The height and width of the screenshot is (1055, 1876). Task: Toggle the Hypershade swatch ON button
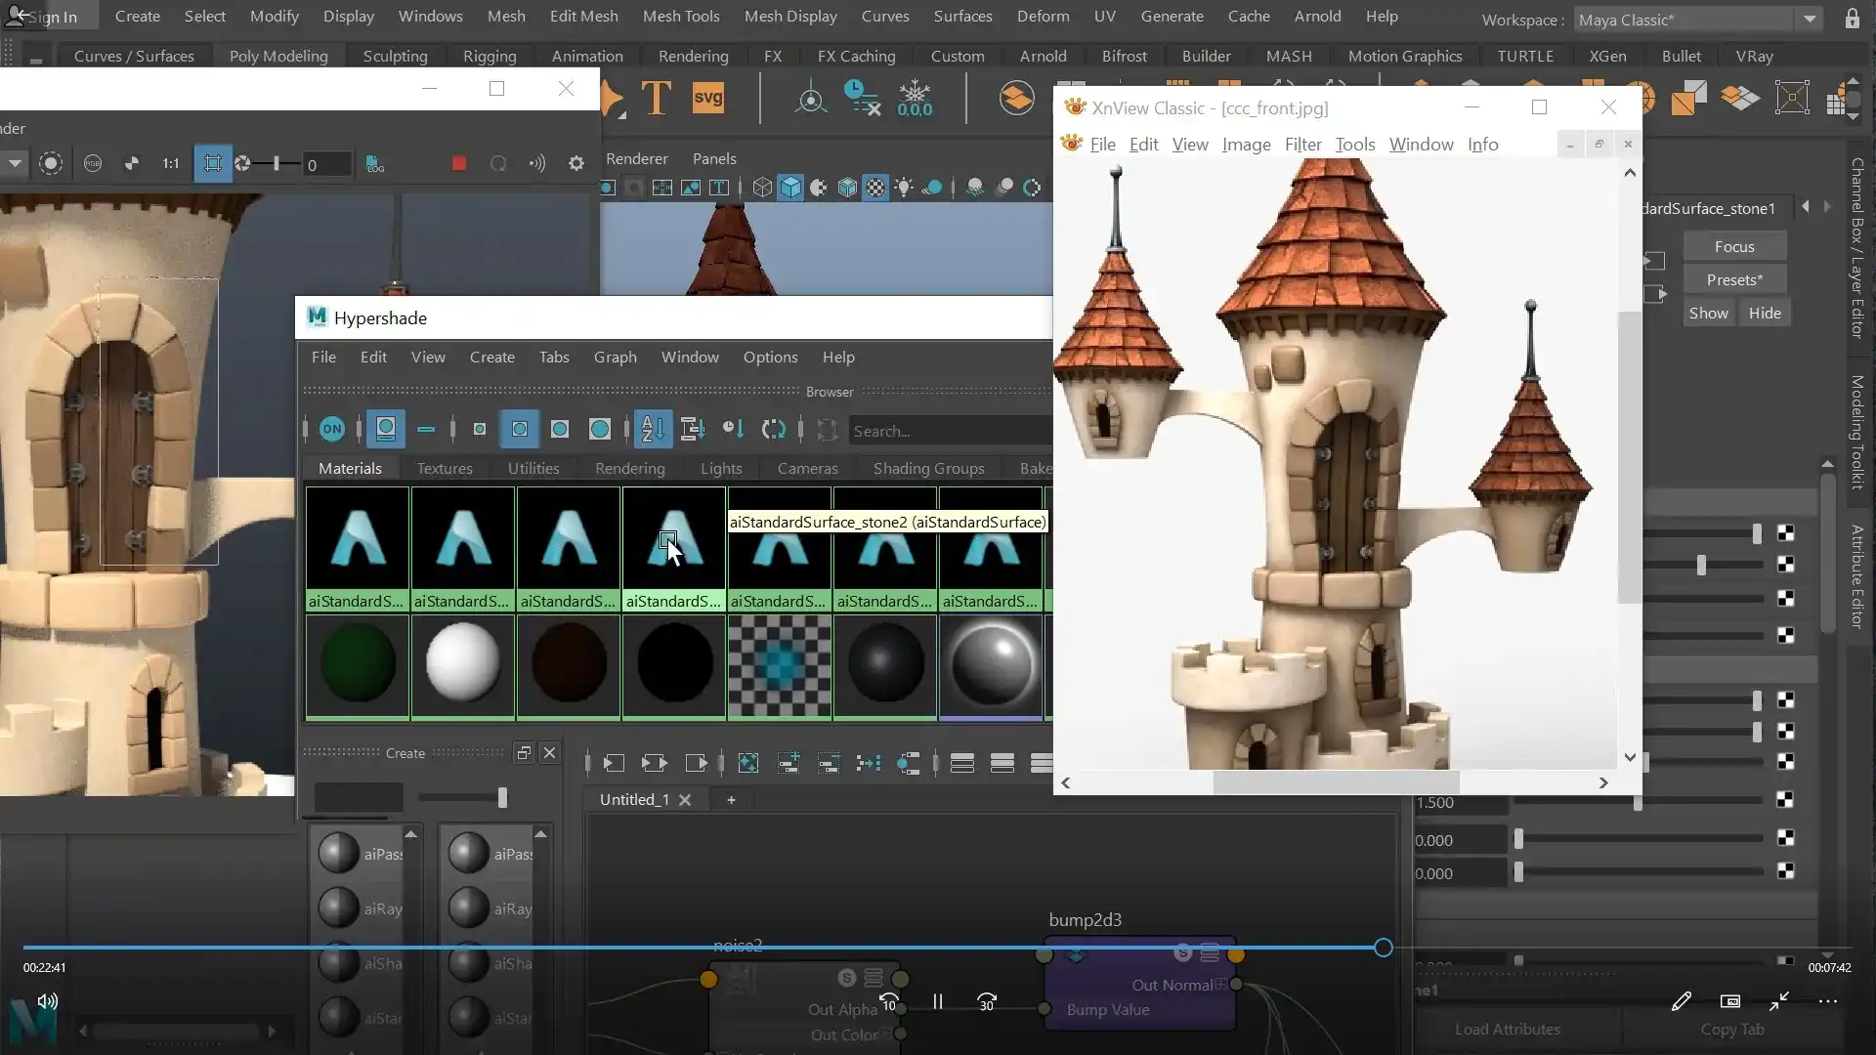coord(331,429)
